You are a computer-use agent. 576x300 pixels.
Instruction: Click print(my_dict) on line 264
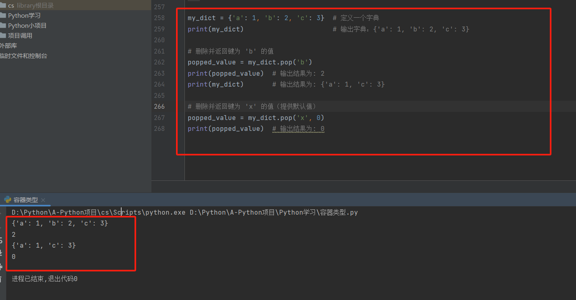215,84
